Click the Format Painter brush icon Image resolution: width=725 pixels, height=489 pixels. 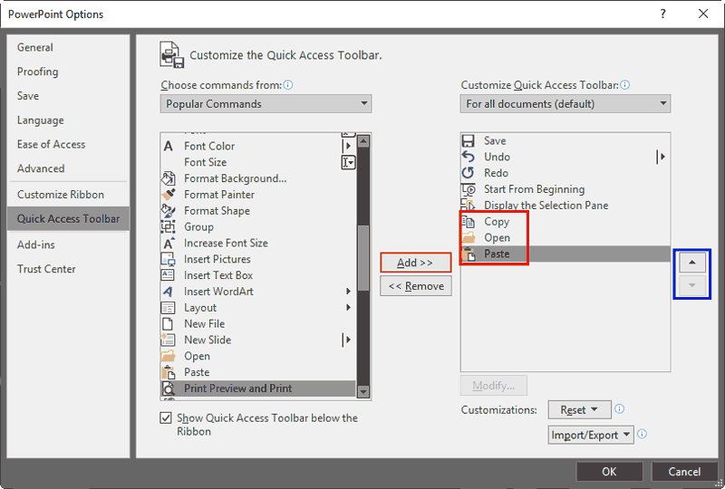point(169,195)
